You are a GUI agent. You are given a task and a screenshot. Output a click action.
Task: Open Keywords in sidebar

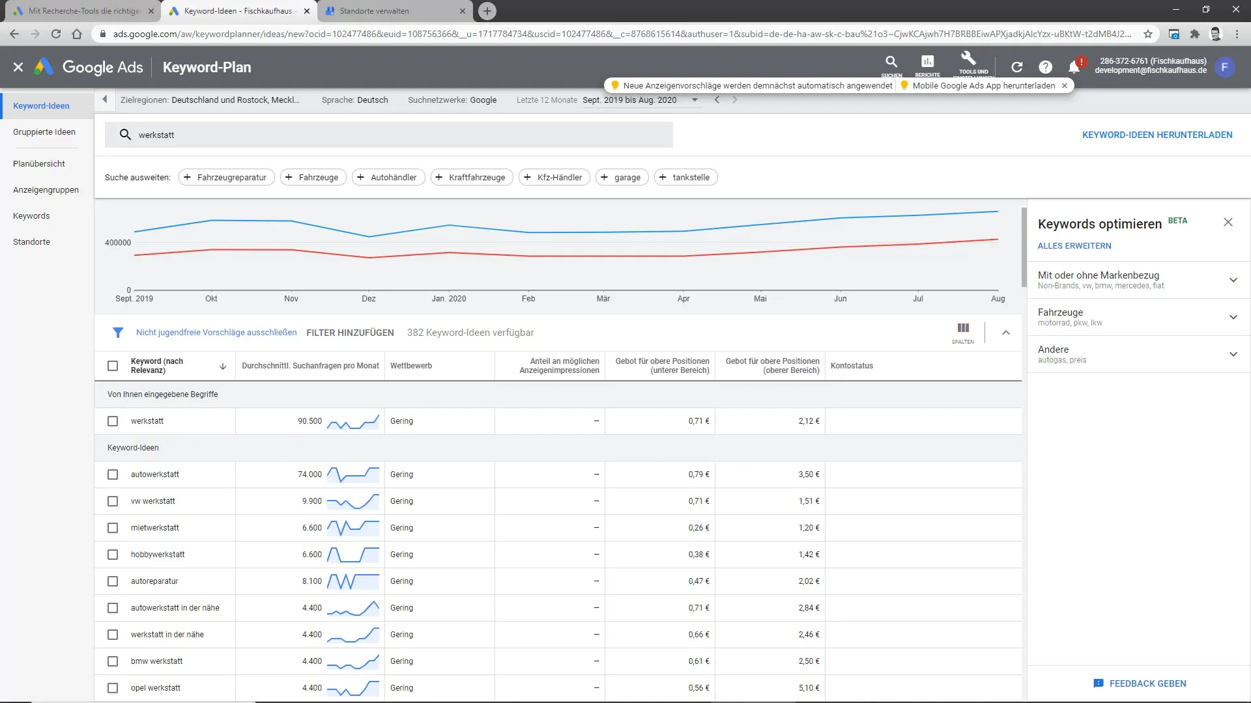31,215
